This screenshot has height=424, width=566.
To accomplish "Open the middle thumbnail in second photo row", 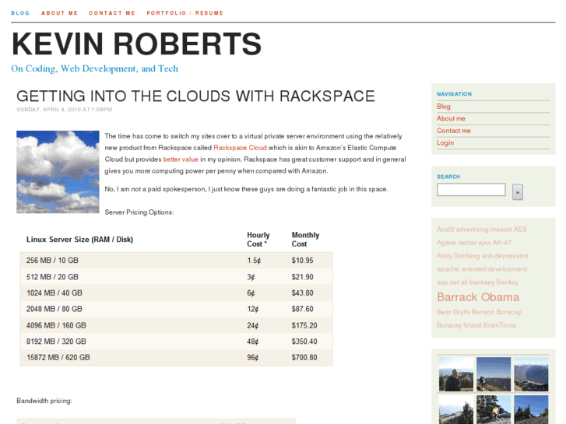I will pyautogui.click(x=494, y=409).
